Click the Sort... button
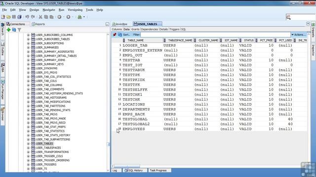This screenshot has height=177, width=316. coord(127,35)
